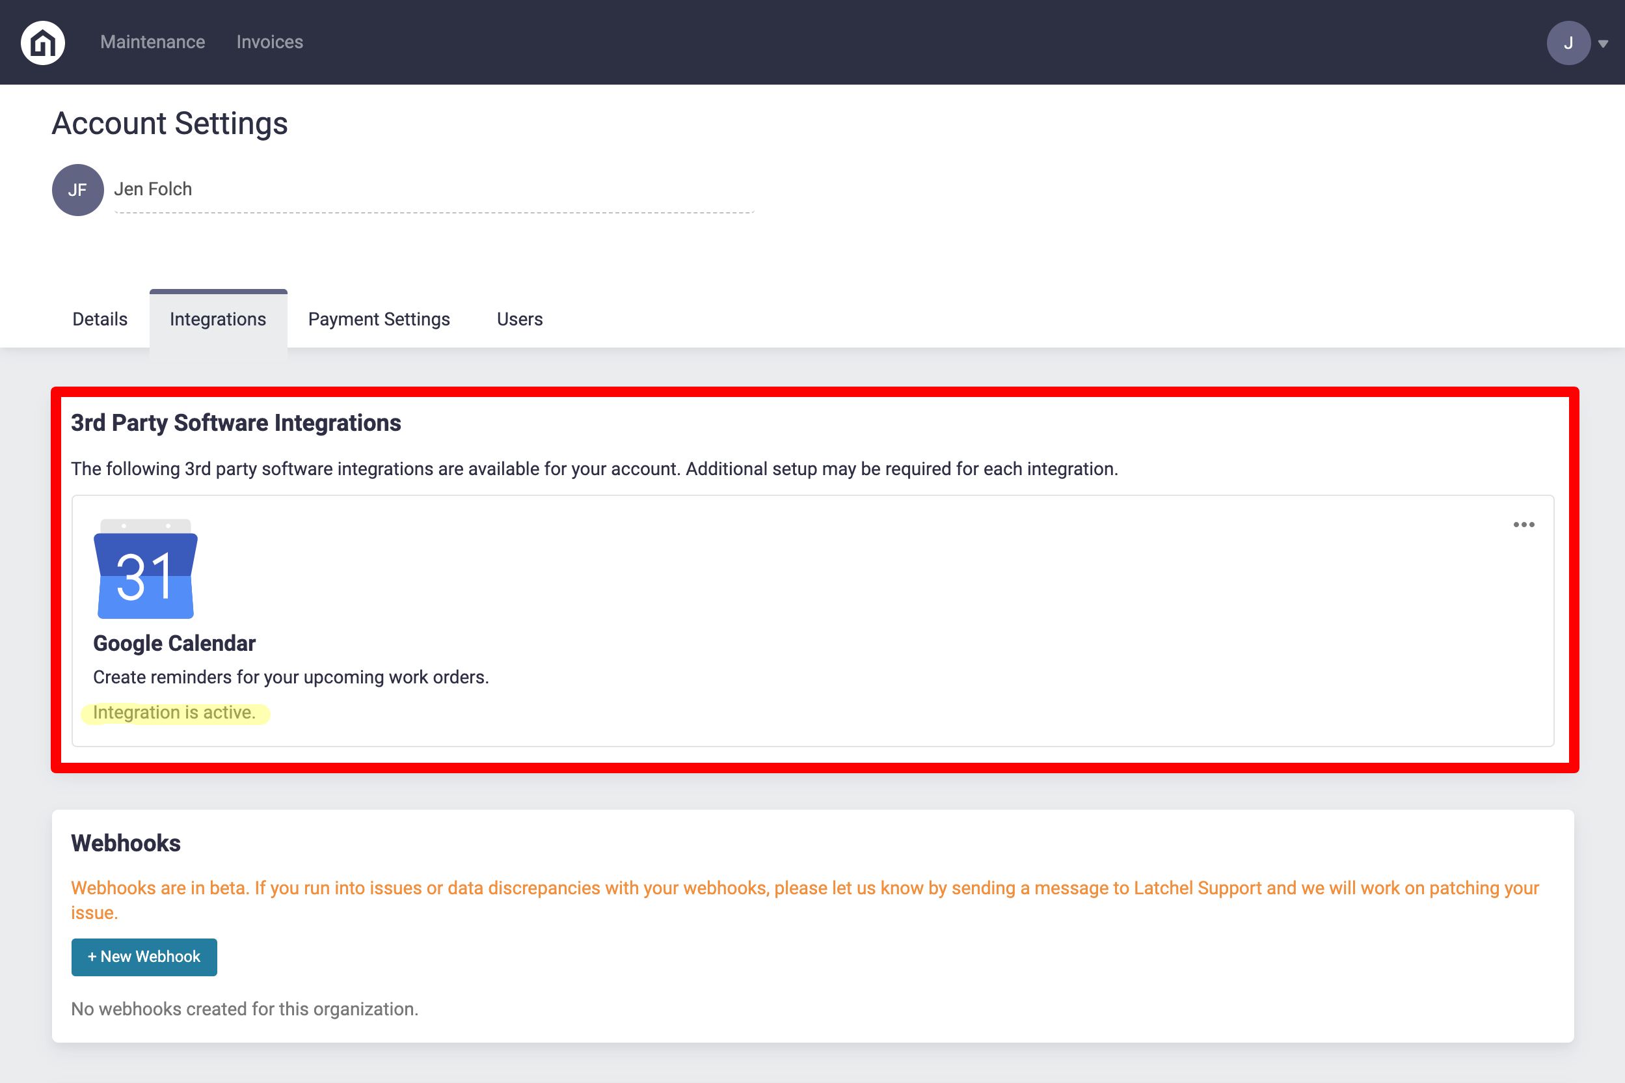This screenshot has width=1625, height=1083.
Task: Expand the user account dropdown arrow
Action: tap(1603, 44)
